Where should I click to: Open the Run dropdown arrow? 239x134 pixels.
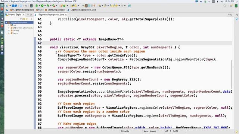pos(45,6)
